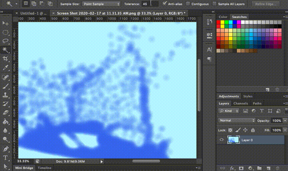Select the Move tool
Image resolution: width=288 pixels, height=171 pixels.
pyautogui.click(x=5, y=23)
